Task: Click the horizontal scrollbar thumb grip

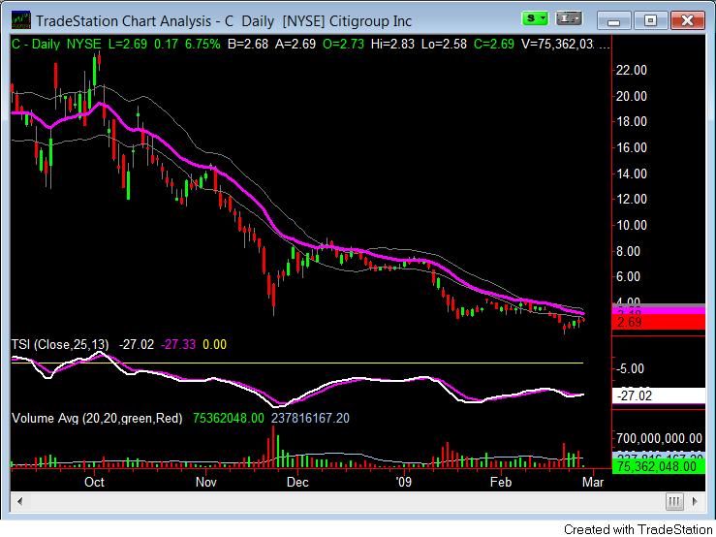Action: tap(674, 501)
